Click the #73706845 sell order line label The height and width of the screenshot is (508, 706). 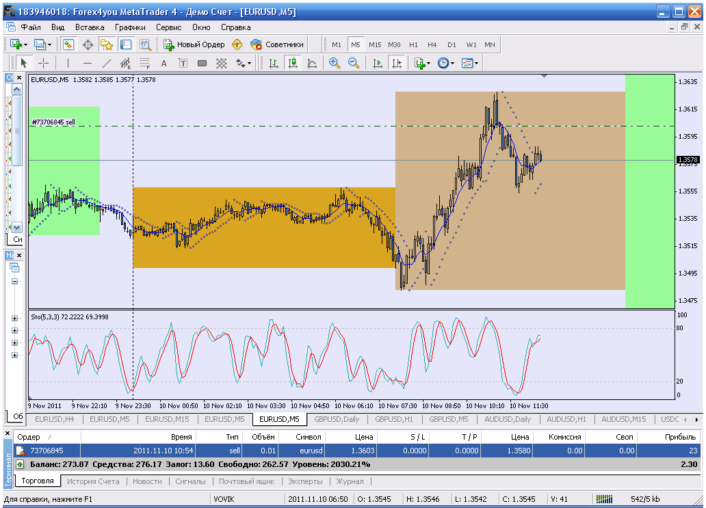pyautogui.click(x=53, y=122)
